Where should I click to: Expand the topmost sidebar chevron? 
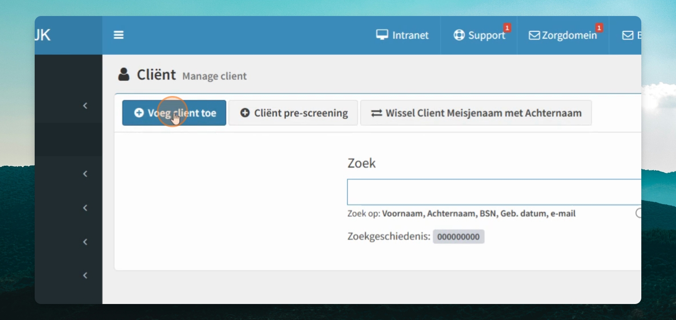(x=85, y=105)
